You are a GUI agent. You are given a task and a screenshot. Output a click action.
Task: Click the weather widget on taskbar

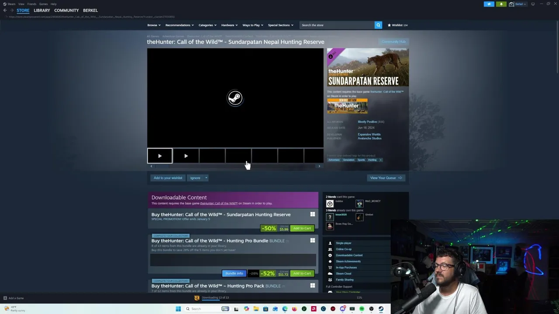(x=15, y=309)
